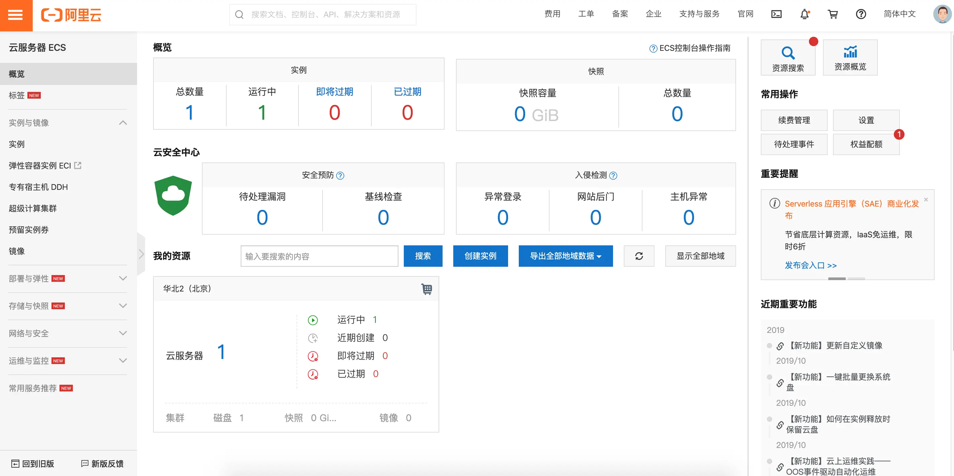Click the refresh icon in 我的资源
954x476 pixels.
click(639, 256)
